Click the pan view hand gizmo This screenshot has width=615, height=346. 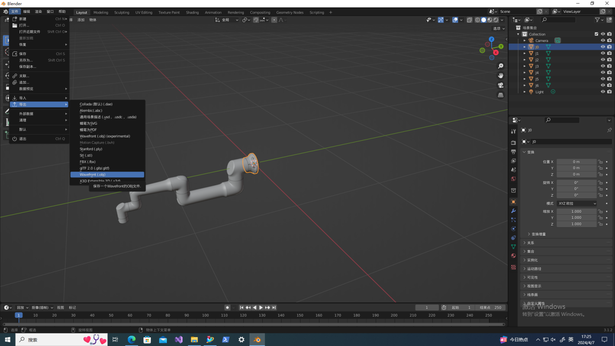point(501,75)
